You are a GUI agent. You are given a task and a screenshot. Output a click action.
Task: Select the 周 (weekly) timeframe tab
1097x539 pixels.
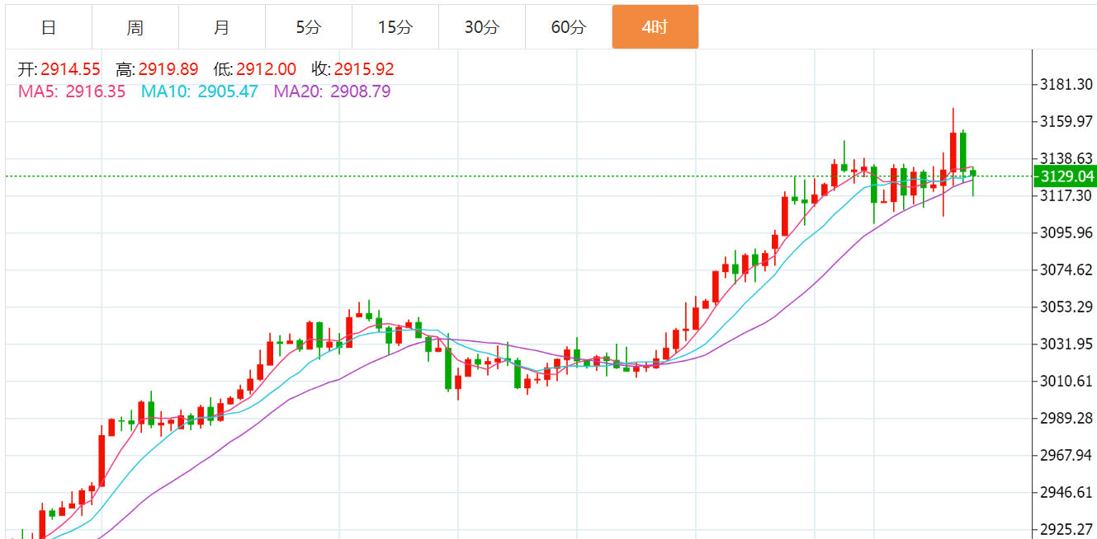[135, 27]
